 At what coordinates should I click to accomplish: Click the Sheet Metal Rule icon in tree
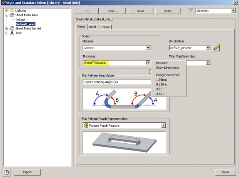tap(12, 15)
